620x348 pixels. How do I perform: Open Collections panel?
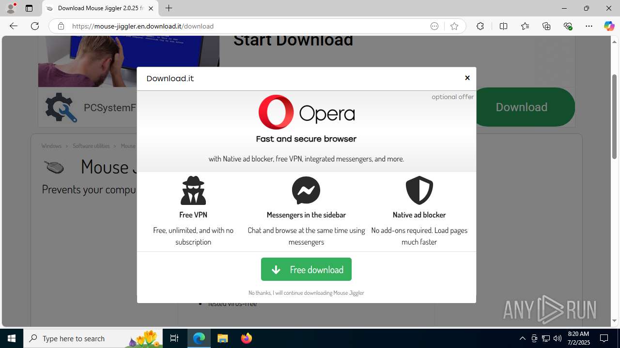[546, 26]
